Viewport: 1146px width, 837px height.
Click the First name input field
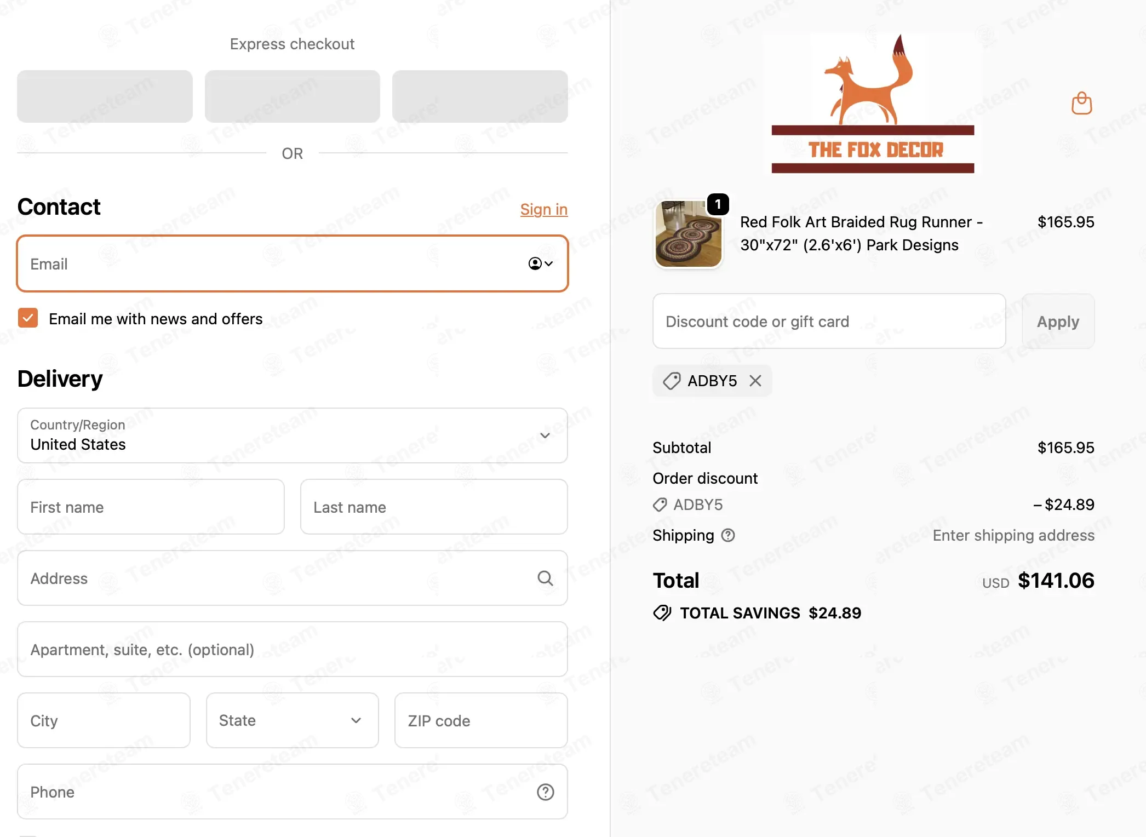151,507
